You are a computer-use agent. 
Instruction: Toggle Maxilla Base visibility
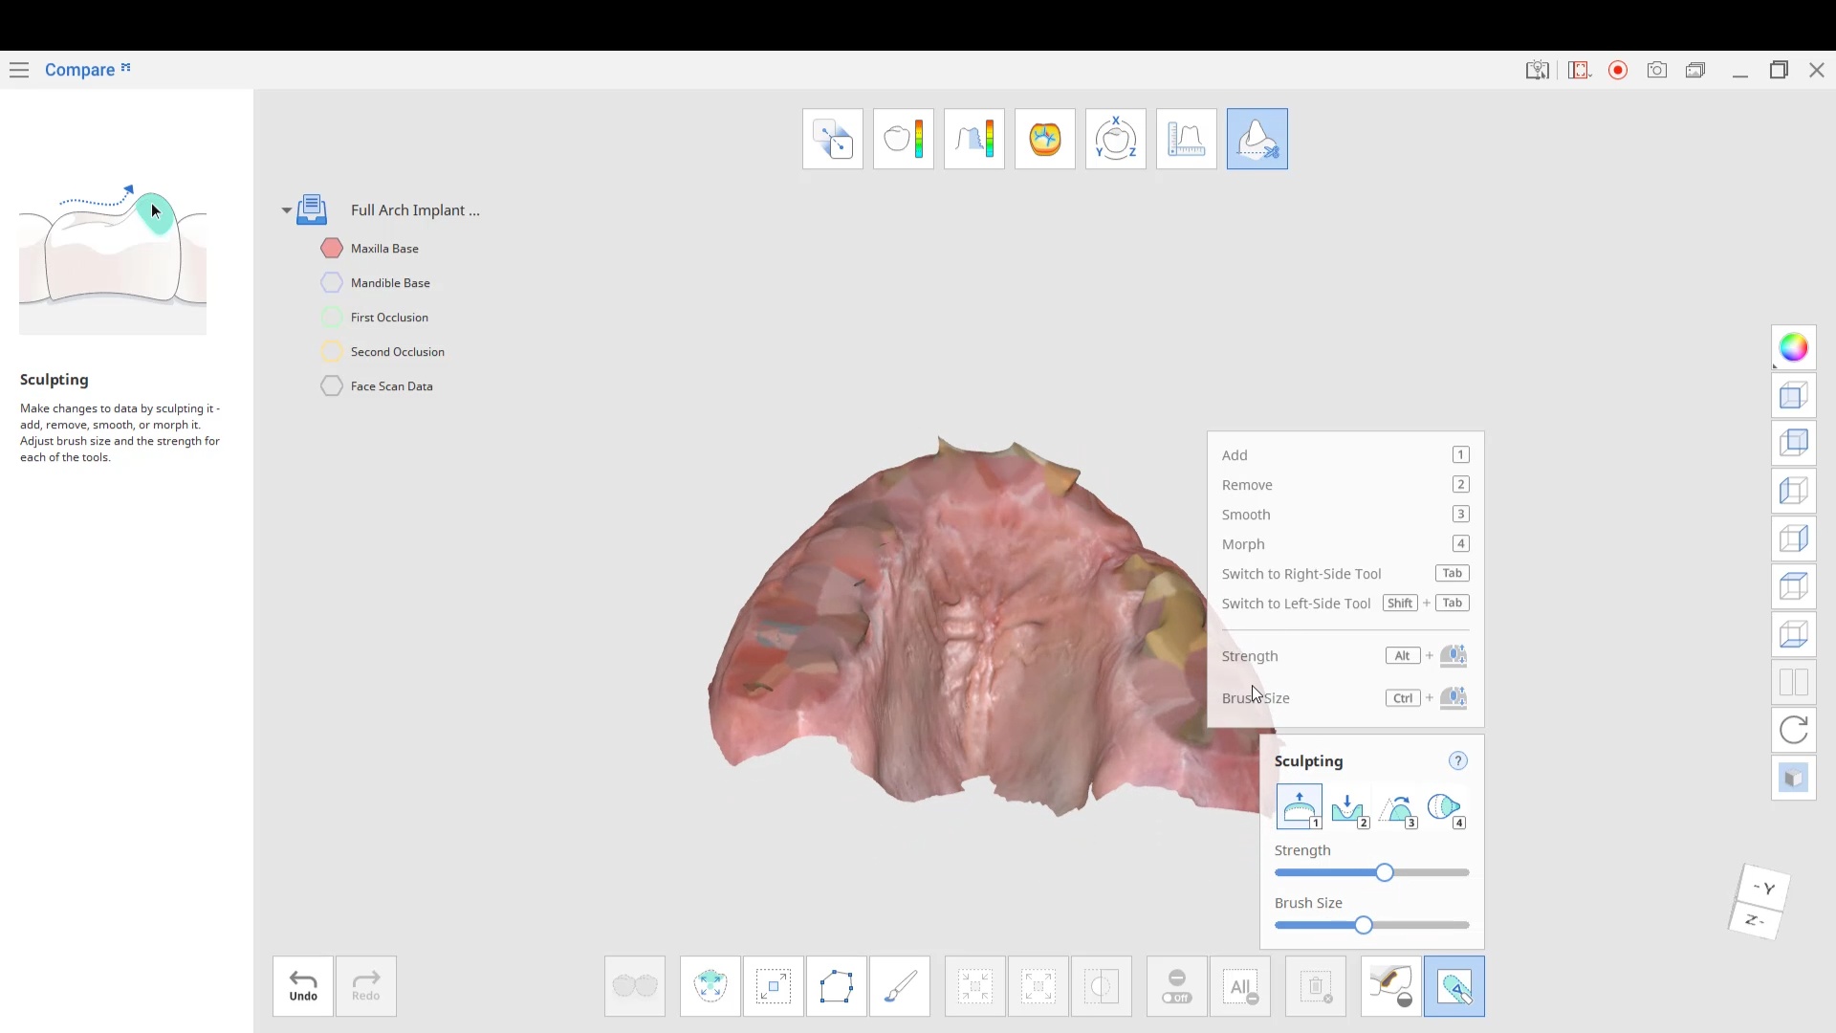click(x=332, y=249)
